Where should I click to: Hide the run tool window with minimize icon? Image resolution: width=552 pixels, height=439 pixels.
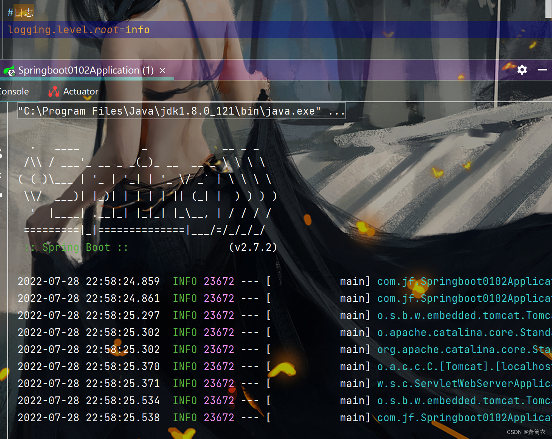(x=542, y=70)
